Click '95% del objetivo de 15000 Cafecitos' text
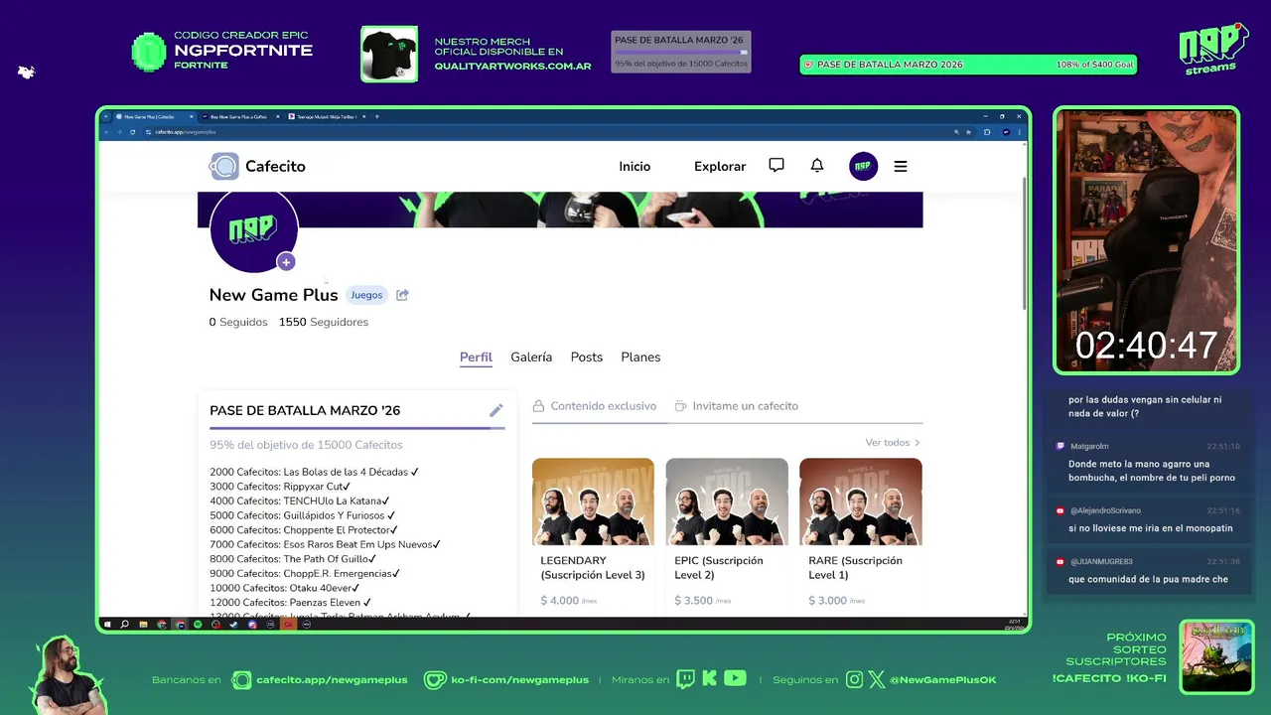Image resolution: width=1271 pixels, height=715 pixels. click(x=306, y=445)
